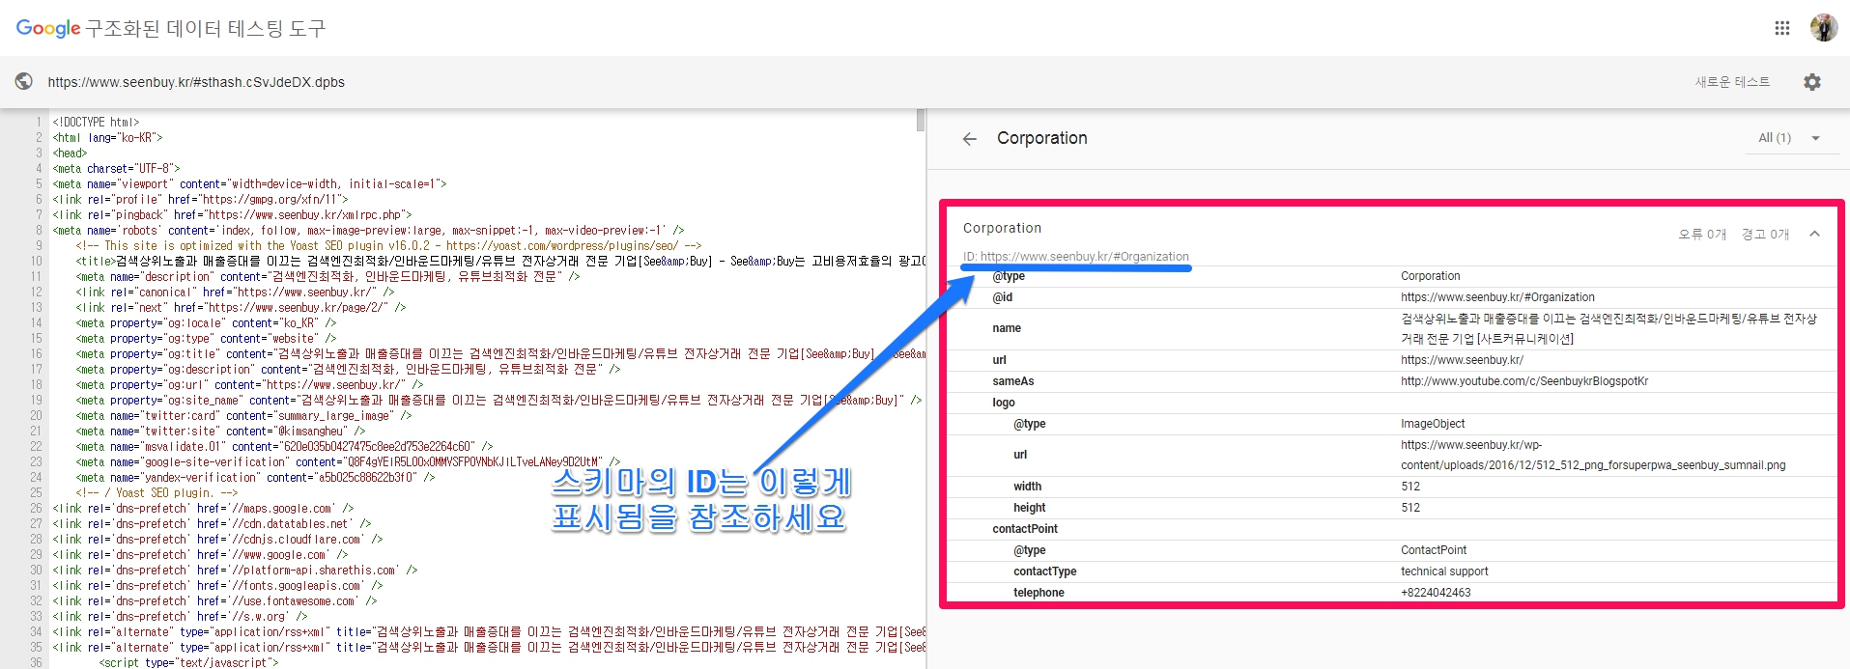Open the settings gear icon

[1812, 82]
